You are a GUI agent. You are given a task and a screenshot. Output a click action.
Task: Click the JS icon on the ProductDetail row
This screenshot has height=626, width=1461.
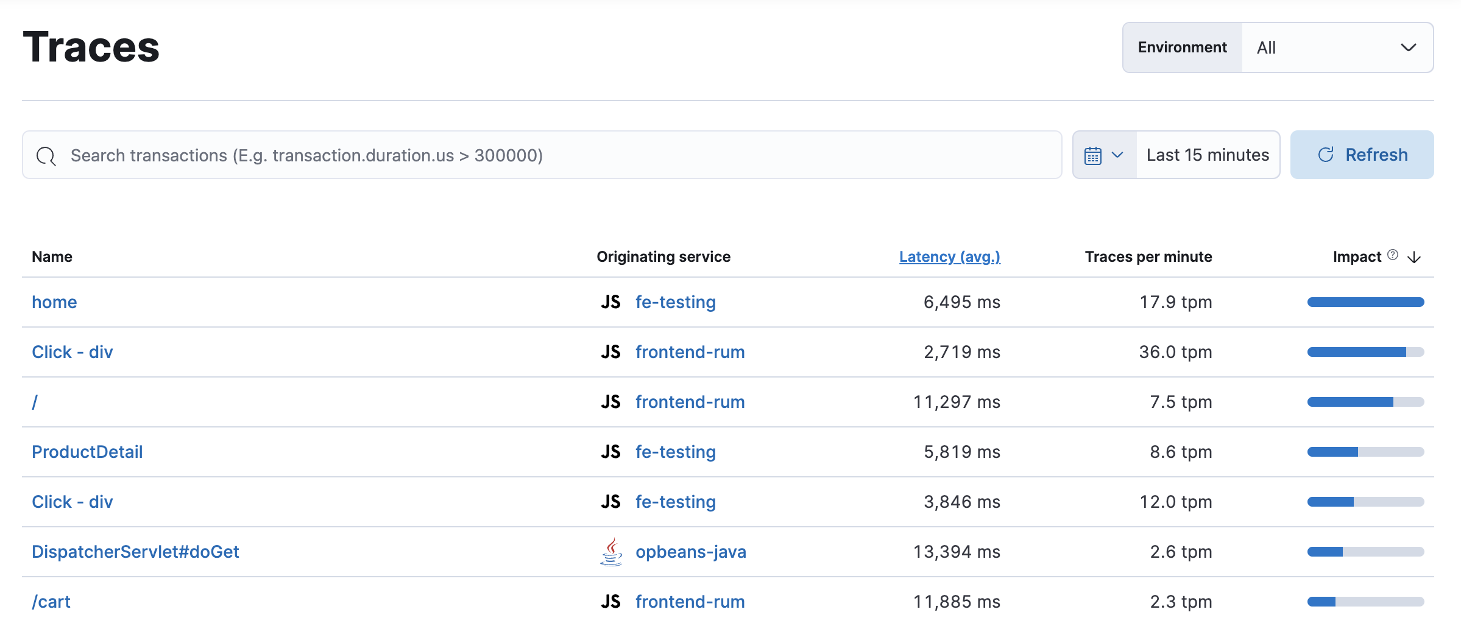(610, 451)
